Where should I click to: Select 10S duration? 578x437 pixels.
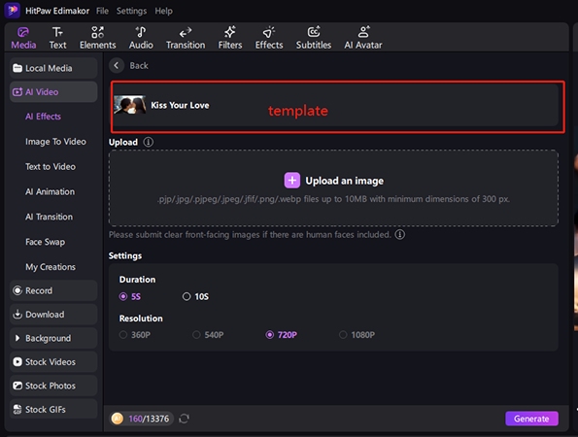tap(195, 296)
